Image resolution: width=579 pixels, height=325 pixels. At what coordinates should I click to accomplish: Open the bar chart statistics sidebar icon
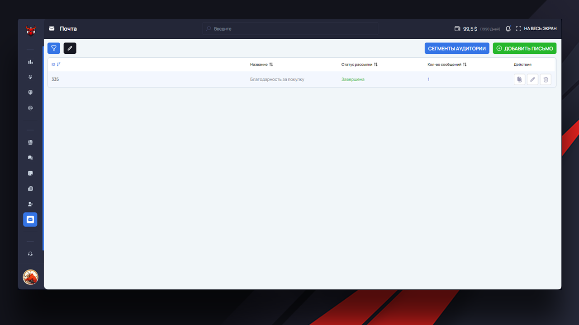(x=30, y=62)
